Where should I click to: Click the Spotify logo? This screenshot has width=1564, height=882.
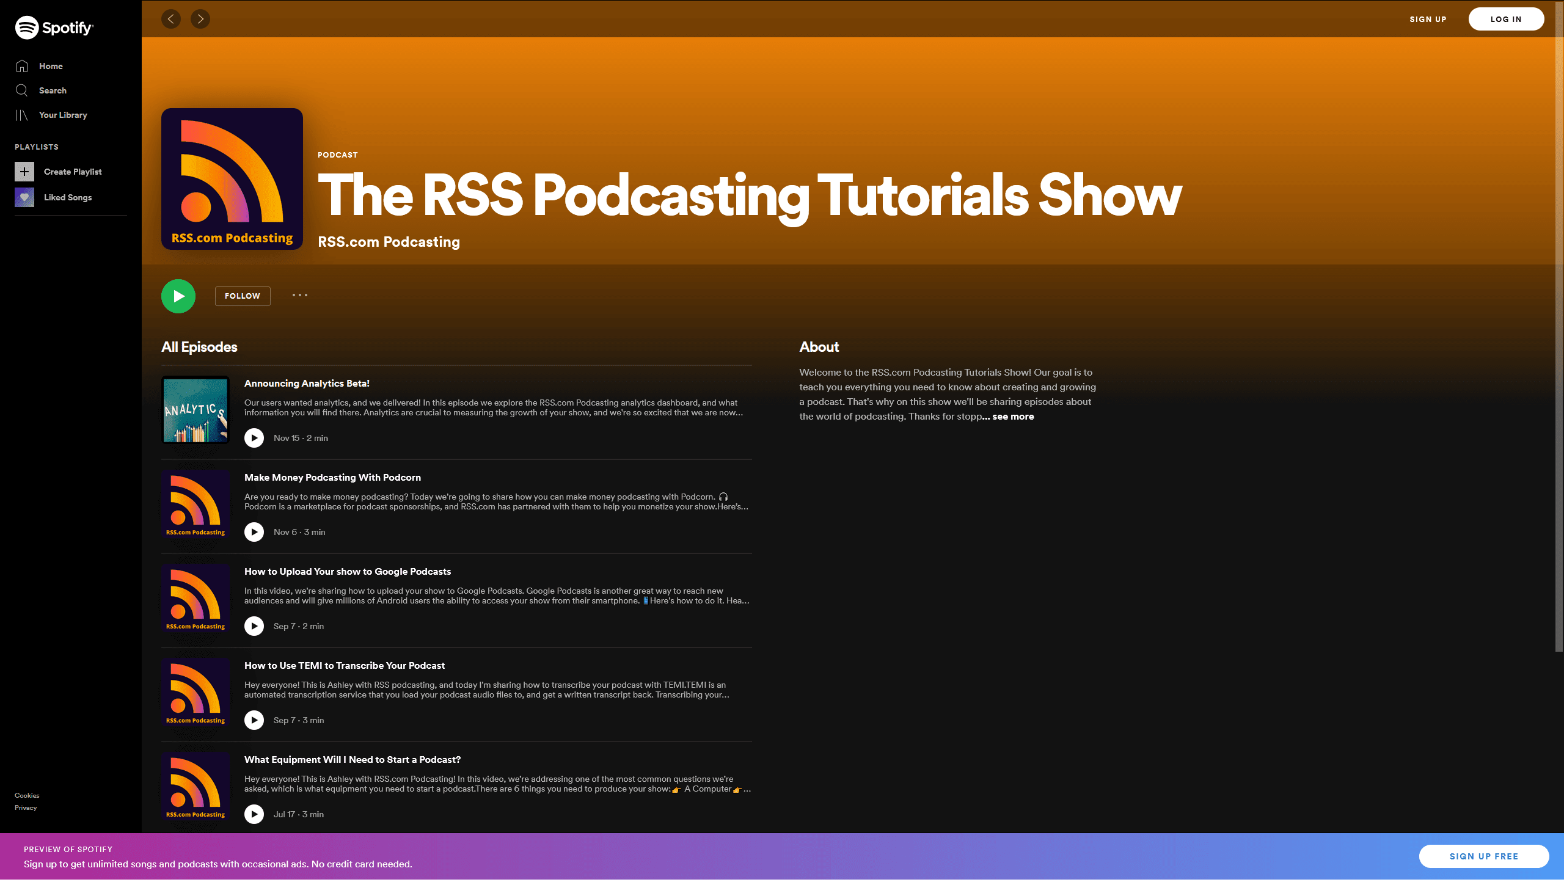[54, 27]
